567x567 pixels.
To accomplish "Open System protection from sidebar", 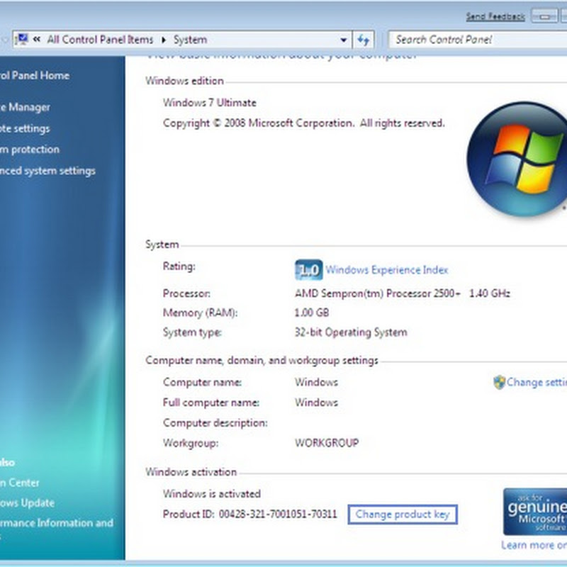I will (x=29, y=150).
